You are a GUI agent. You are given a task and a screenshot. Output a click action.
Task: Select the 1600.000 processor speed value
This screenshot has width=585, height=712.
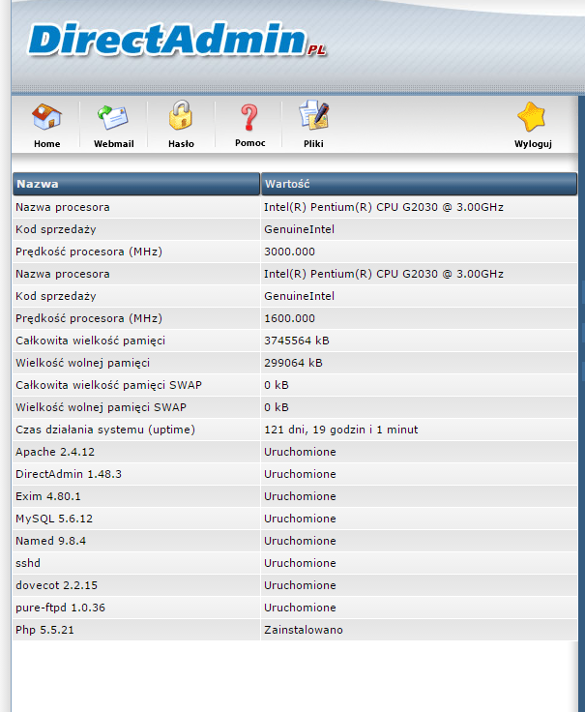[x=289, y=318]
